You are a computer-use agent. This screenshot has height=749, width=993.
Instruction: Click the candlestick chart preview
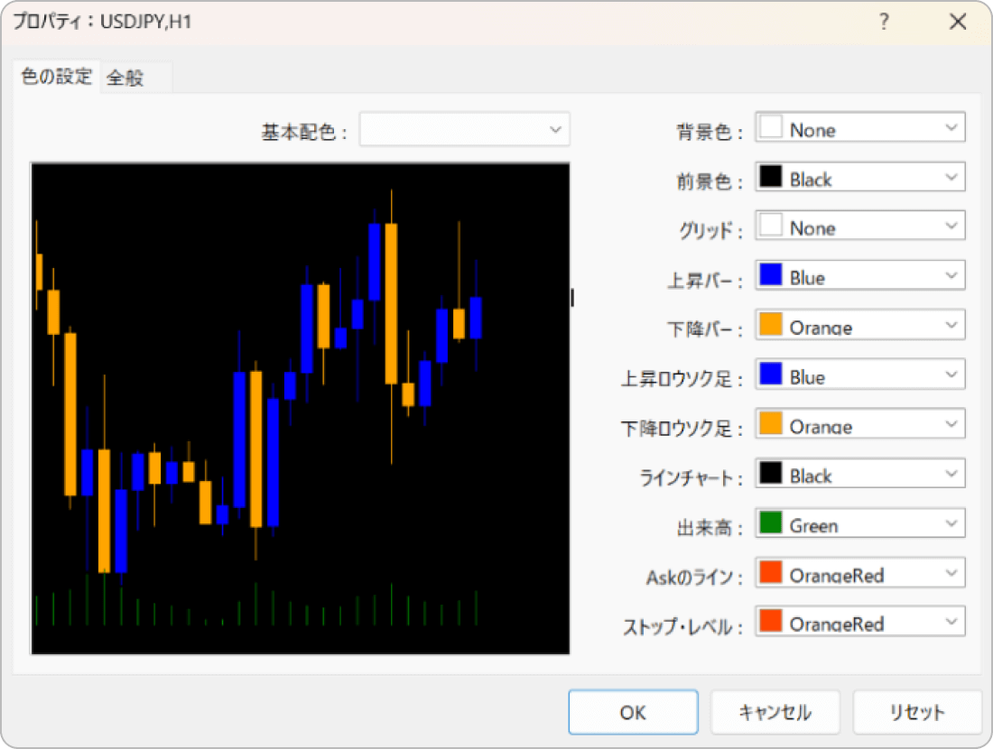pyautogui.click(x=301, y=409)
